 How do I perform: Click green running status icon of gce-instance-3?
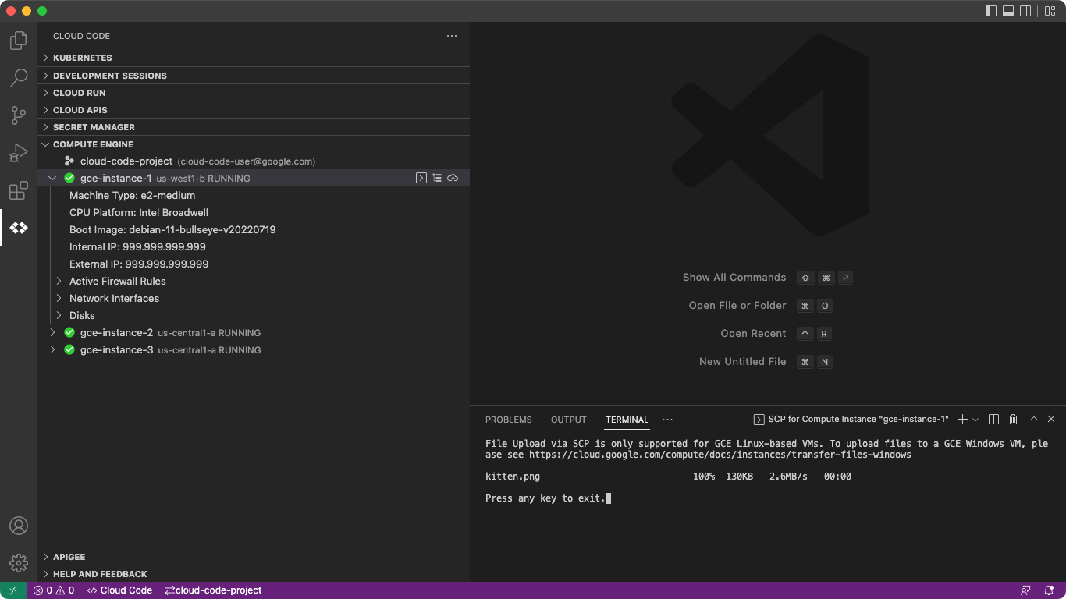(69, 350)
